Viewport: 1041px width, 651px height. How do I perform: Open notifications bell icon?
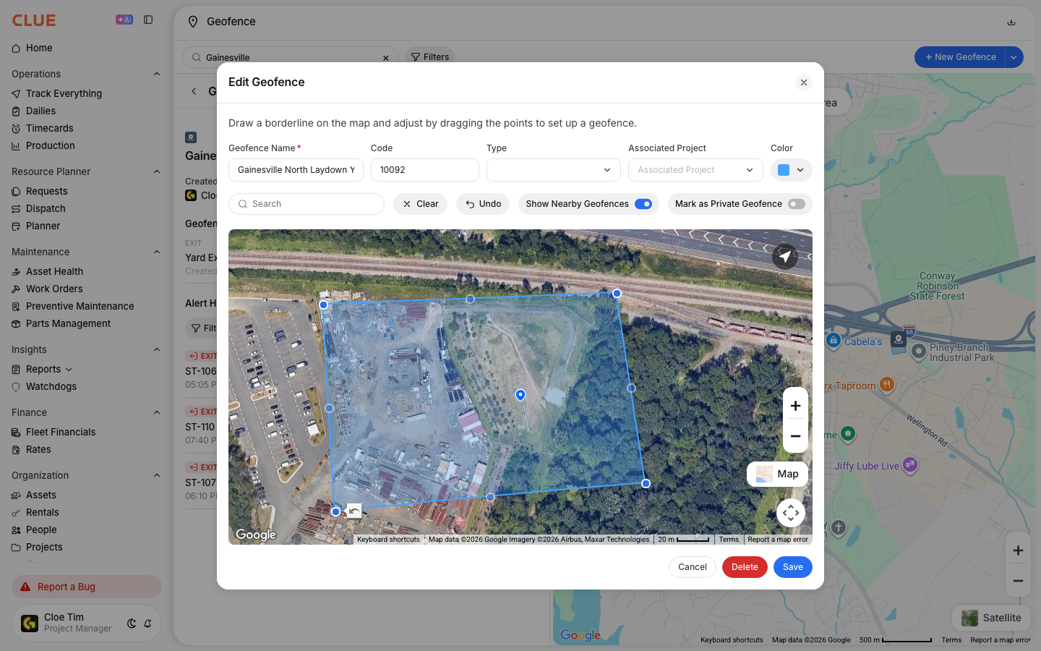click(x=147, y=624)
